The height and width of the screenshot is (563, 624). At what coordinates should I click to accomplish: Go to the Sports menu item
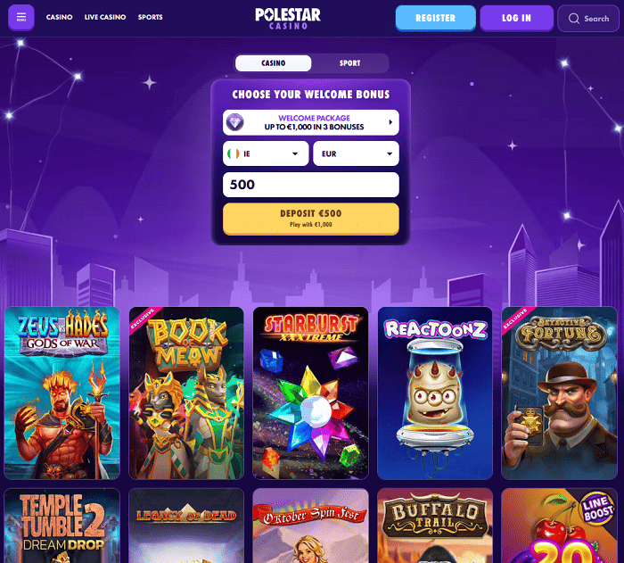(x=150, y=17)
